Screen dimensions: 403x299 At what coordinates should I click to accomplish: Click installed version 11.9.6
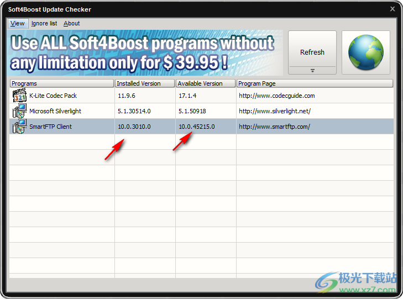tap(127, 96)
